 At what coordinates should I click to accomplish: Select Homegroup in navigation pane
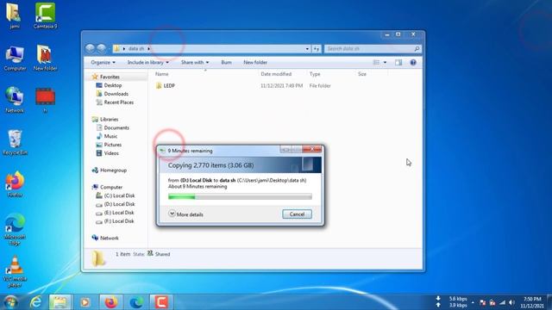tap(113, 170)
